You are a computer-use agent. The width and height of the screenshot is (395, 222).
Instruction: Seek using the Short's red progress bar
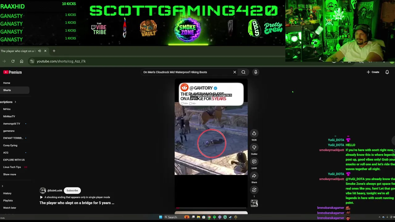click(211, 208)
